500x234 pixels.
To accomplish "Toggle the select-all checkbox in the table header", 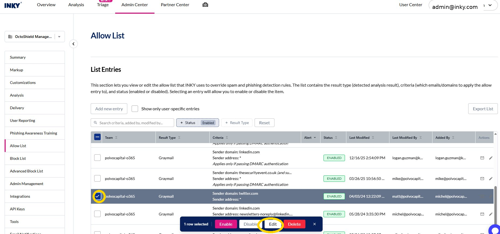I will [x=97, y=137].
